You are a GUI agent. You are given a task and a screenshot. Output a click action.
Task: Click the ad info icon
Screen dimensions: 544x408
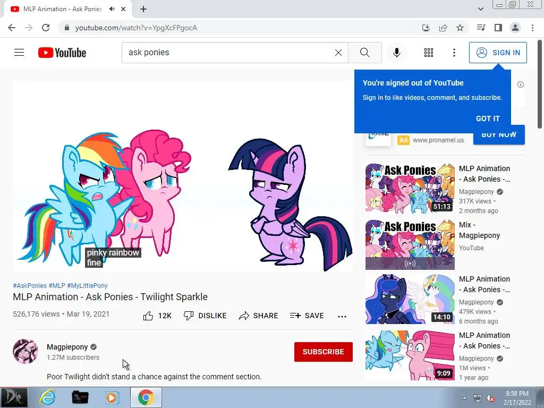coord(521,84)
